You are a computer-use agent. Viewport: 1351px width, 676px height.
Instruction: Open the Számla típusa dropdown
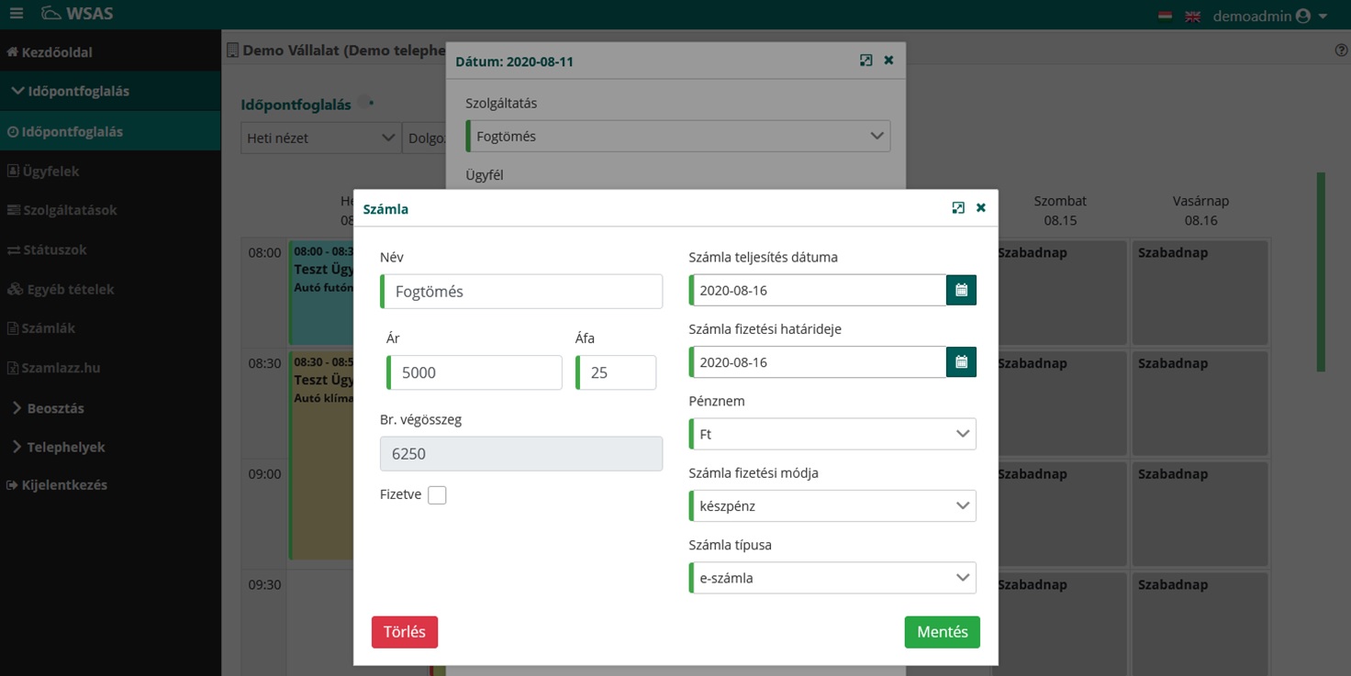tap(832, 578)
